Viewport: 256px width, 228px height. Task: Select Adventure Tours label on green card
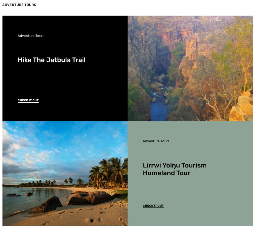click(x=156, y=141)
